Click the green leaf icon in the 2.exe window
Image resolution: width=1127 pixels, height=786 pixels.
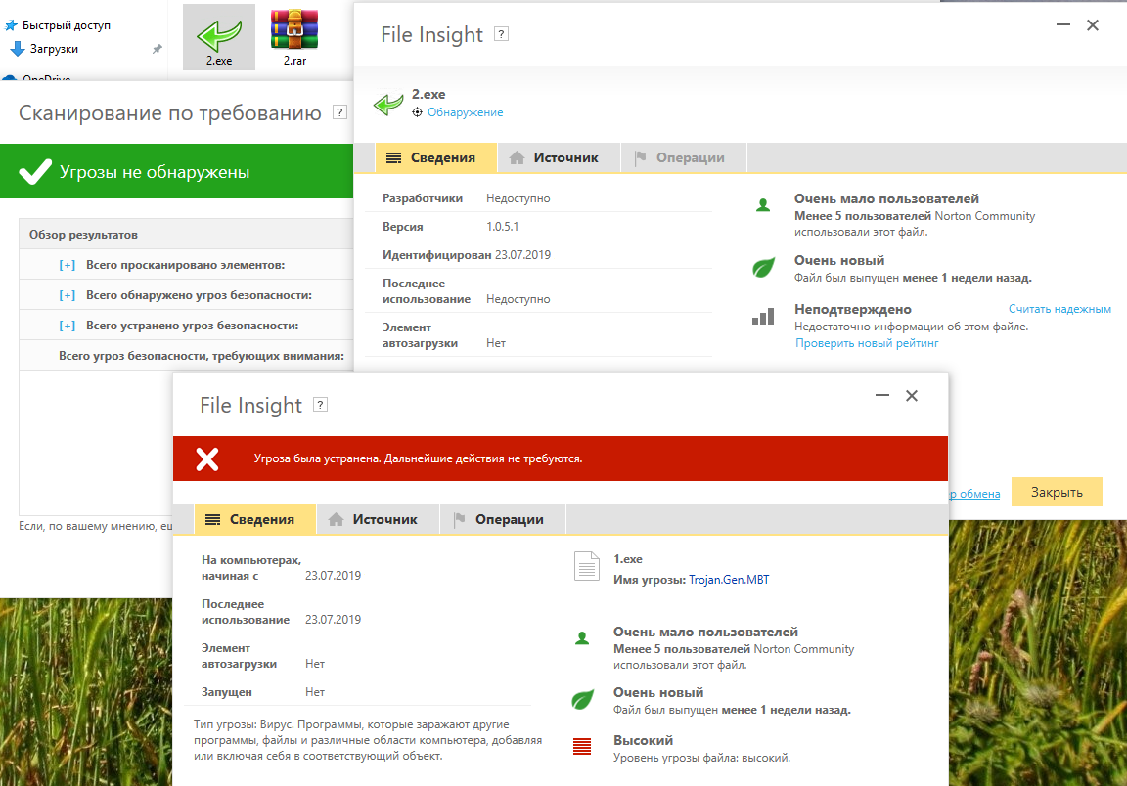click(x=763, y=267)
